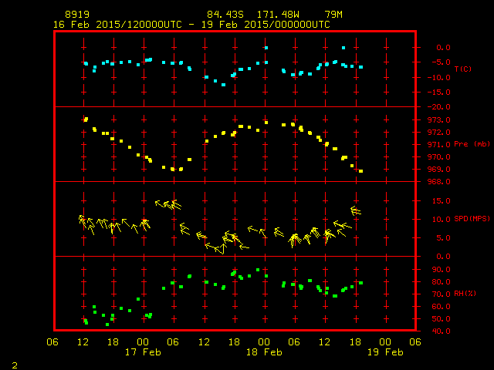This screenshot has height=370, width=494.
Task: Click the T(C) axis label
Action: [x=463, y=69]
